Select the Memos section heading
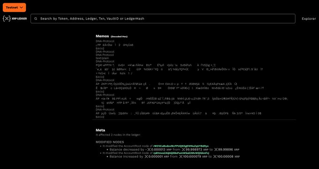The width and height of the screenshot is (319, 169). [x=102, y=36]
